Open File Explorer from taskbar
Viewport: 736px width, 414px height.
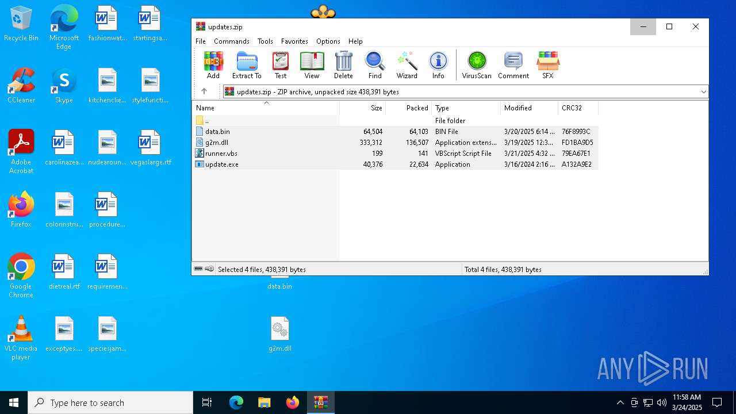coord(264,402)
